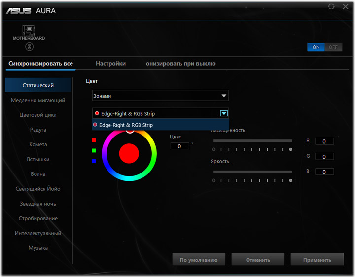Select the Волна effect
The height and width of the screenshot is (277, 355).
(x=38, y=174)
